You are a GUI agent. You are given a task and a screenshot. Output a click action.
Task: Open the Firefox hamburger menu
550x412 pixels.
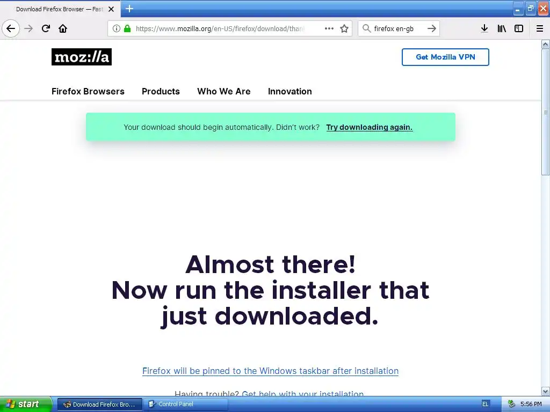(540, 28)
